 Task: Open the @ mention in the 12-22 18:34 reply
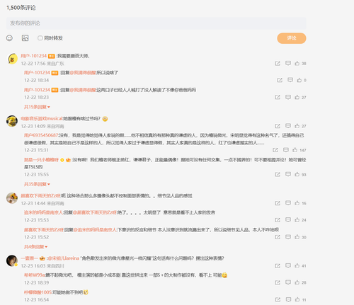pyautogui.click(x=83, y=73)
